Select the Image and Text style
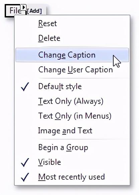Image resolution: width=139 pixels, height=195 pixels. 72,131
